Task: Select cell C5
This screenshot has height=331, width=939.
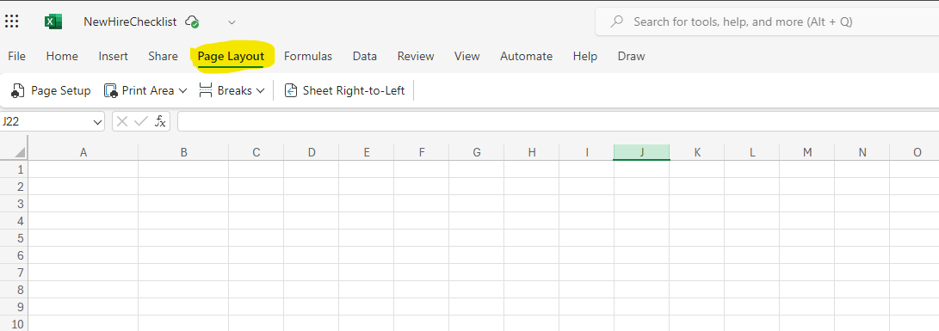Action: [256, 238]
